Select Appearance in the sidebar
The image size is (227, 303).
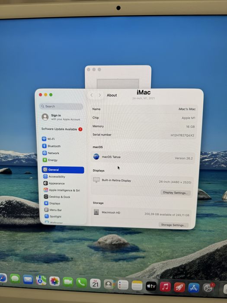pos(54,183)
